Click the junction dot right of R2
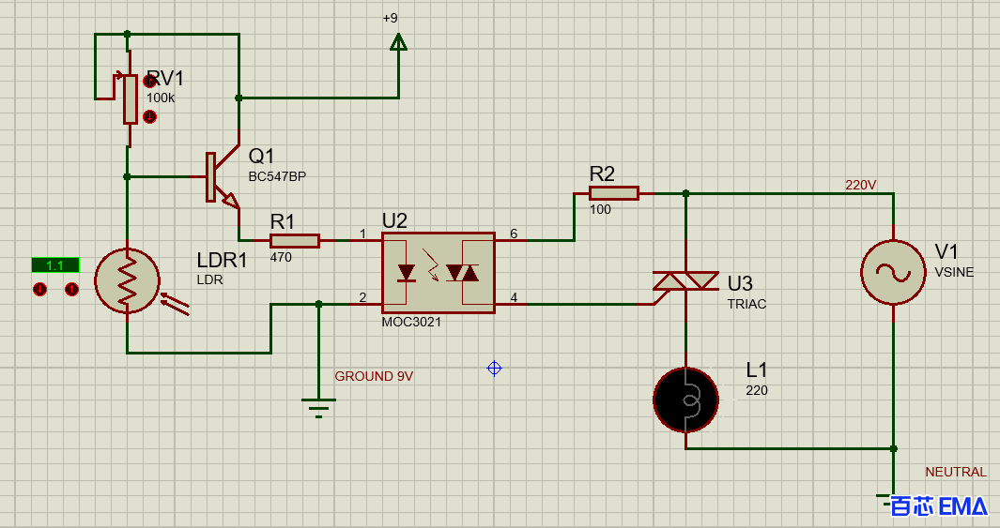Viewport: 1000px width, 528px height. click(x=686, y=193)
